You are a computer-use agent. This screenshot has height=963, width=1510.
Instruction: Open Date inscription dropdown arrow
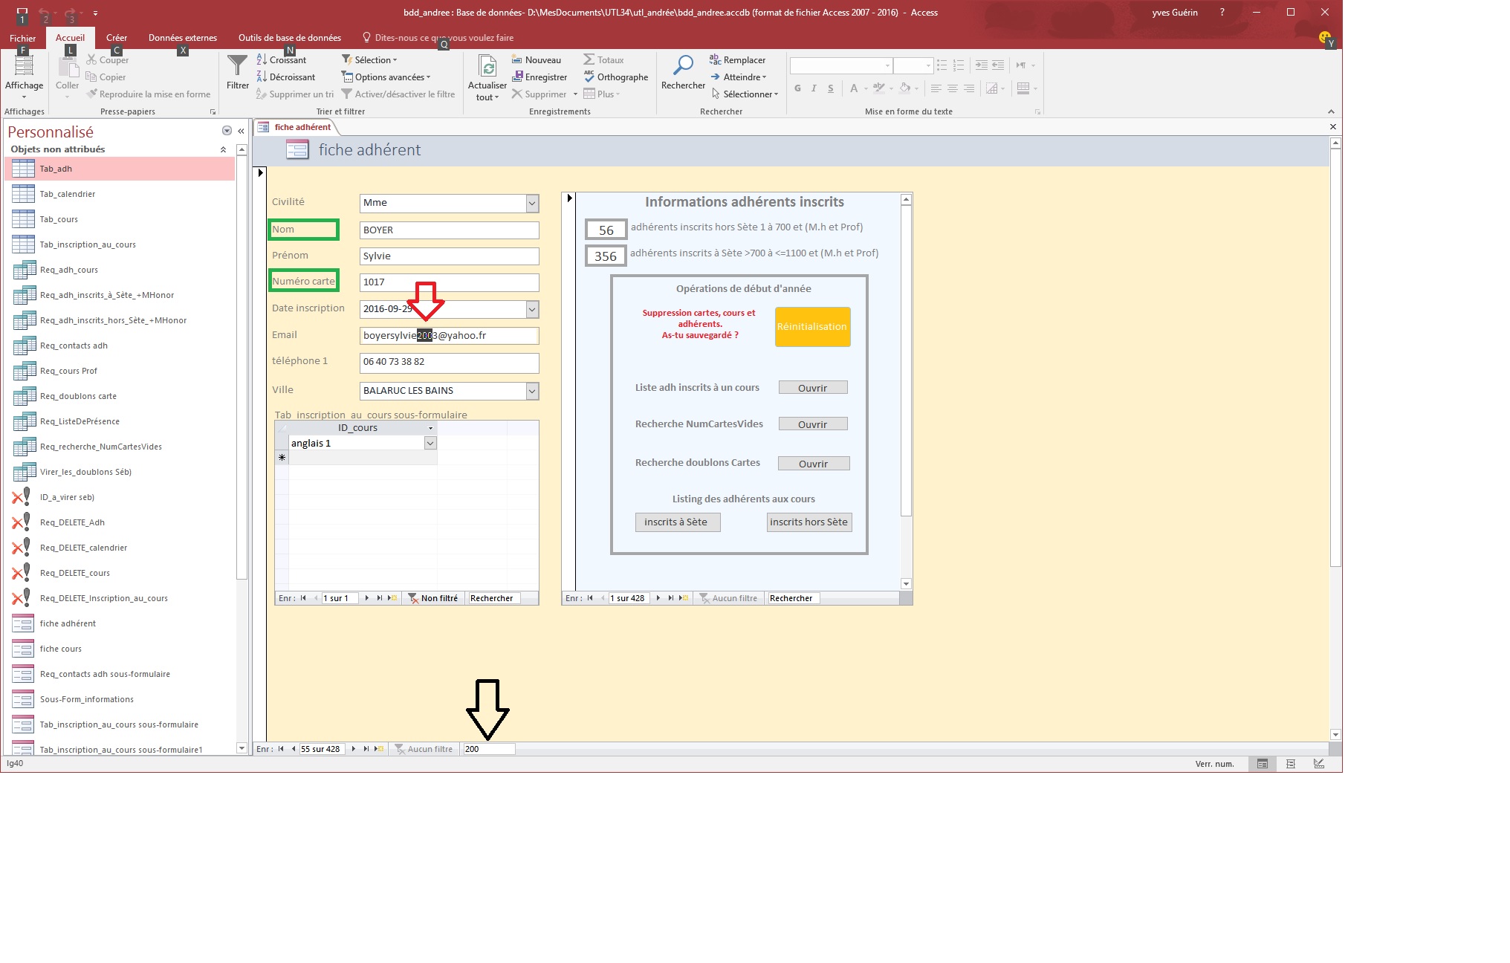[x=532, y=309]
